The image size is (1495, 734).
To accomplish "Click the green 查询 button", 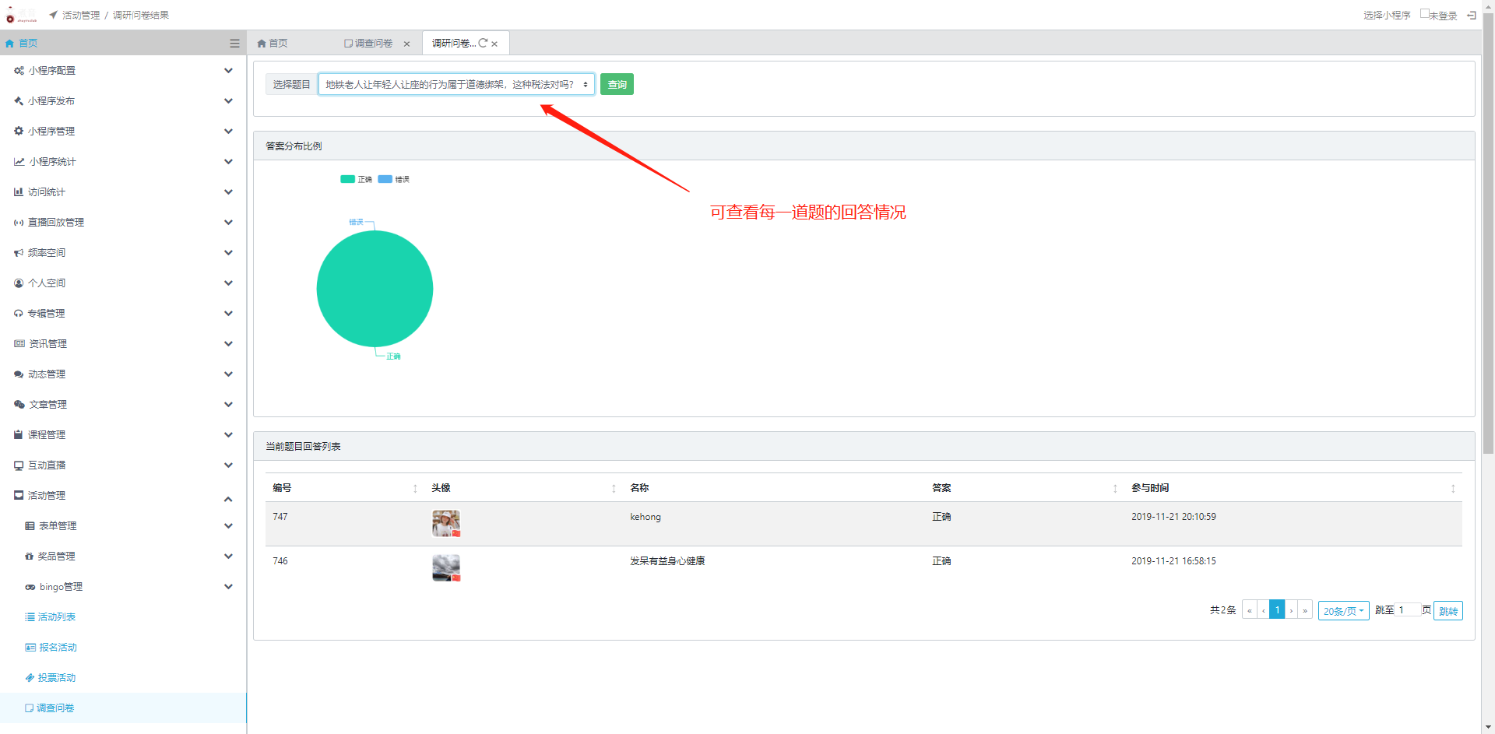I will coord(617,85).
